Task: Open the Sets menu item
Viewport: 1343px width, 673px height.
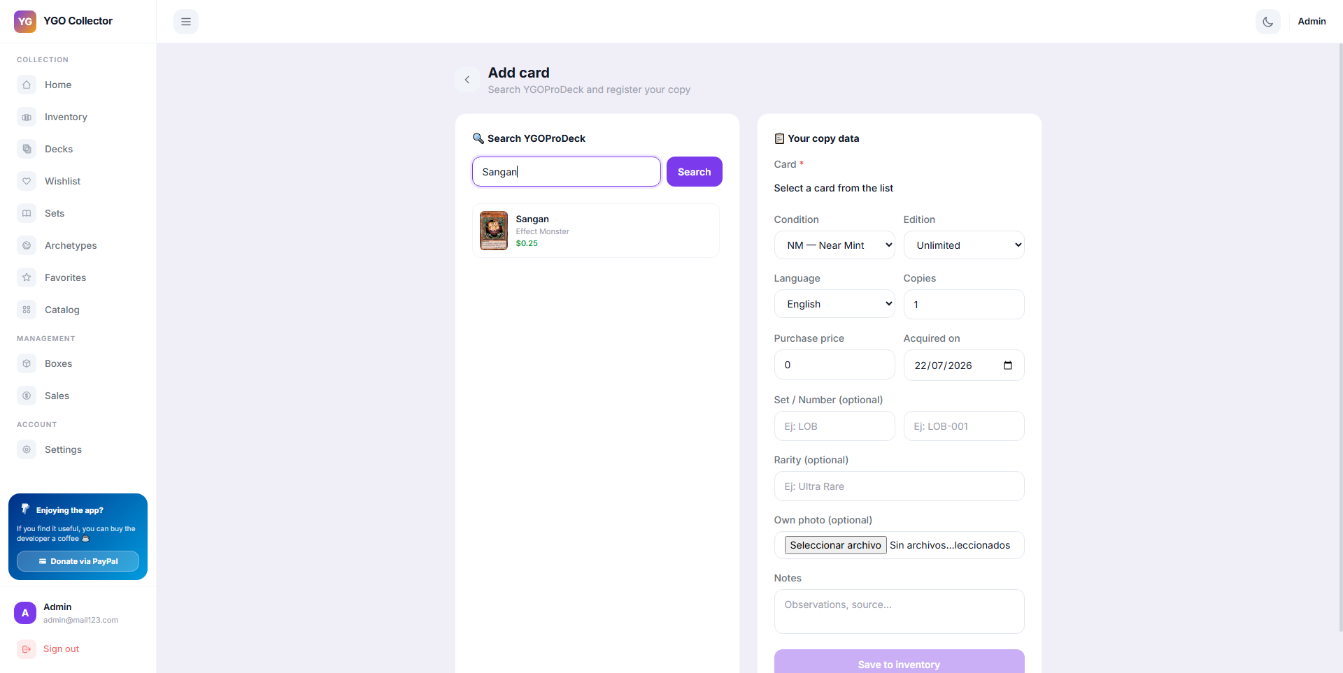Action: click(x=78, y=213)
